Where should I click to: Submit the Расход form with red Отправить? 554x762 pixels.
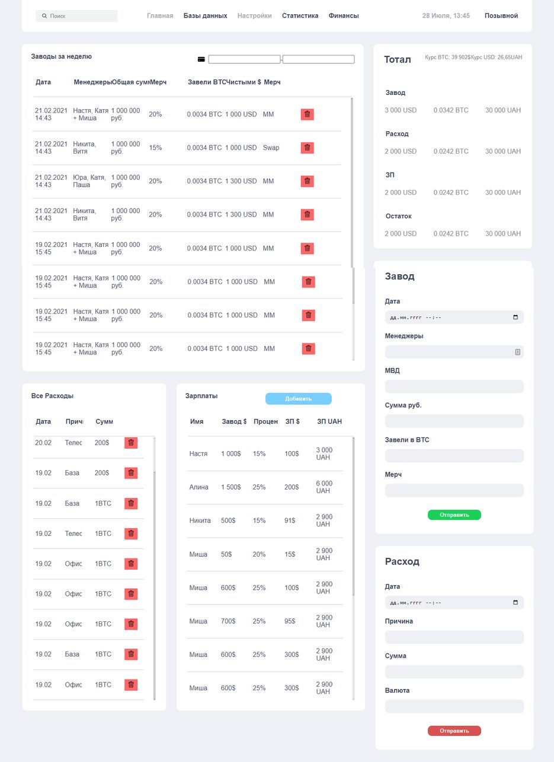click(x=454, y=731)
